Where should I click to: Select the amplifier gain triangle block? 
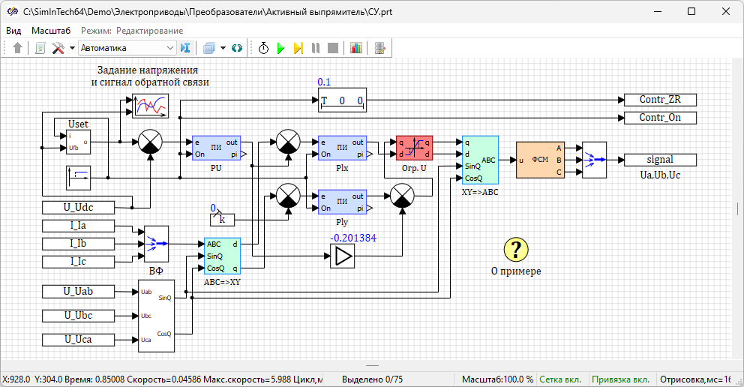pyautogui.click(x=342, y=258)
